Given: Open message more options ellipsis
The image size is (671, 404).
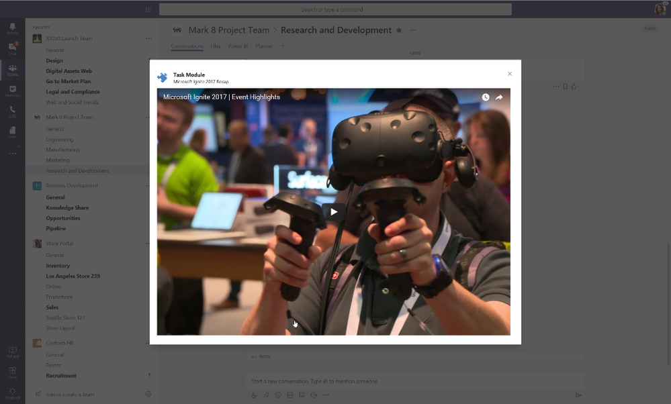Looking at the screenshot, I should (555, 87).
